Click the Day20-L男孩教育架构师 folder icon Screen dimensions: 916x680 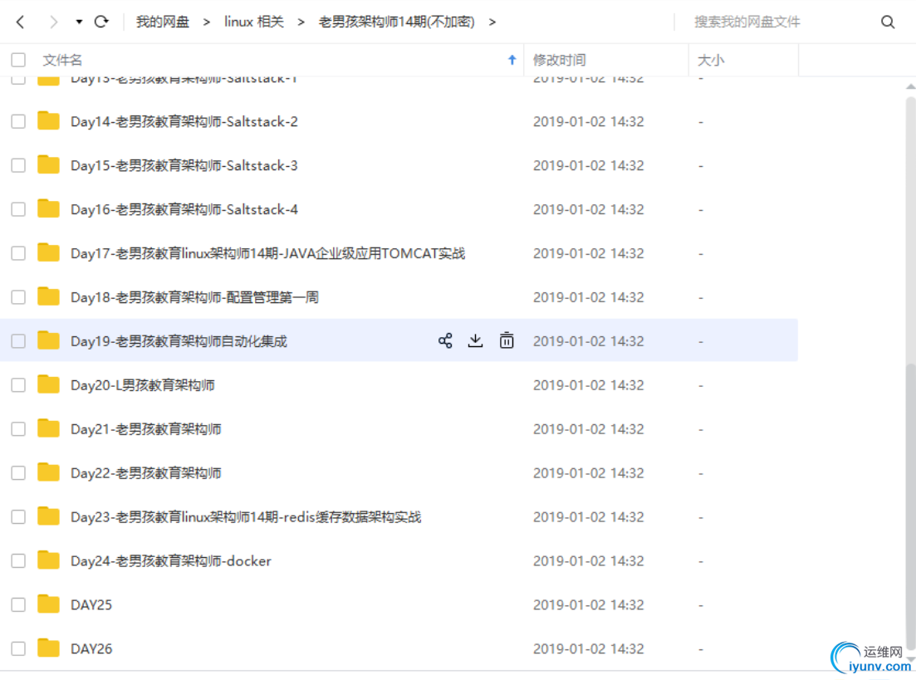(x=48, y=384)
